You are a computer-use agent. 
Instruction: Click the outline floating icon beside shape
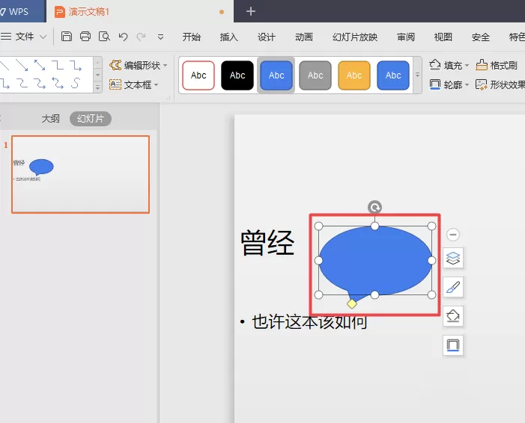453,345
